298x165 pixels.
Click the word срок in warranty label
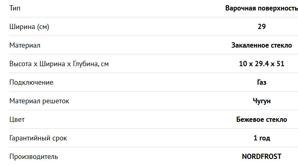click(59, 138)
